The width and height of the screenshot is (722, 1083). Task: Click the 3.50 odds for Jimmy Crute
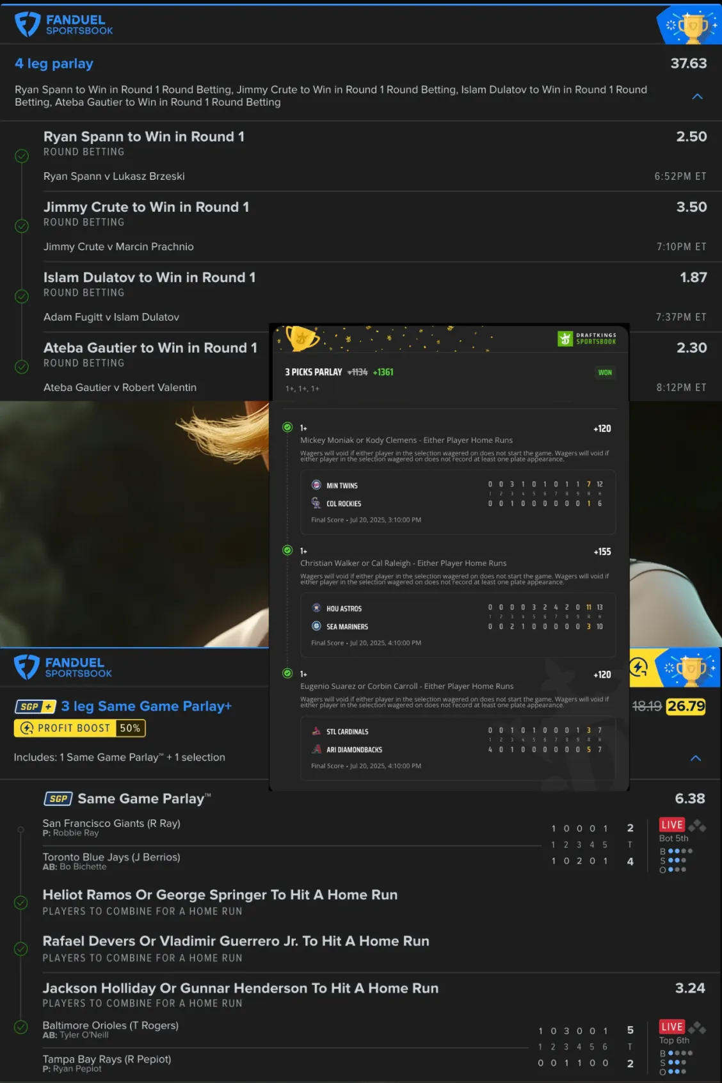pos(691,207)
